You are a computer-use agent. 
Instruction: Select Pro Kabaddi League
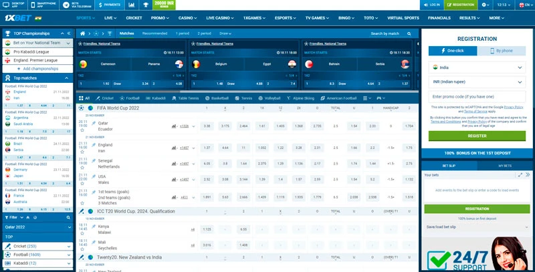click(38, 52)
